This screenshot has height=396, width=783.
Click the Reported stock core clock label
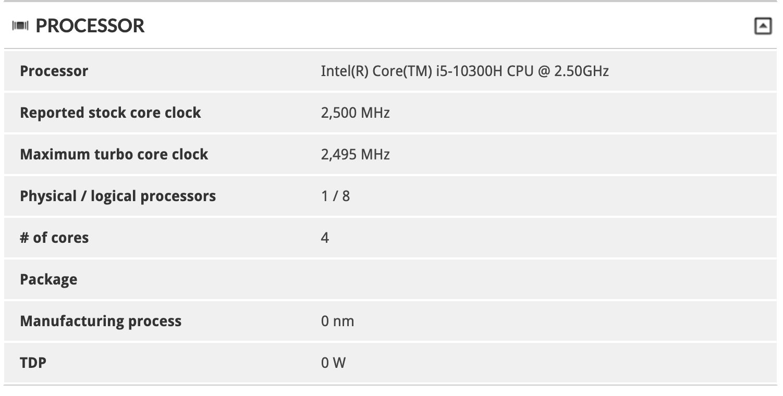110,113
